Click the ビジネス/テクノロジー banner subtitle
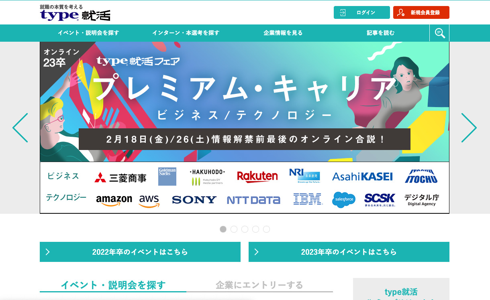This screenshot has width=490, height=300. coord(244,116)
